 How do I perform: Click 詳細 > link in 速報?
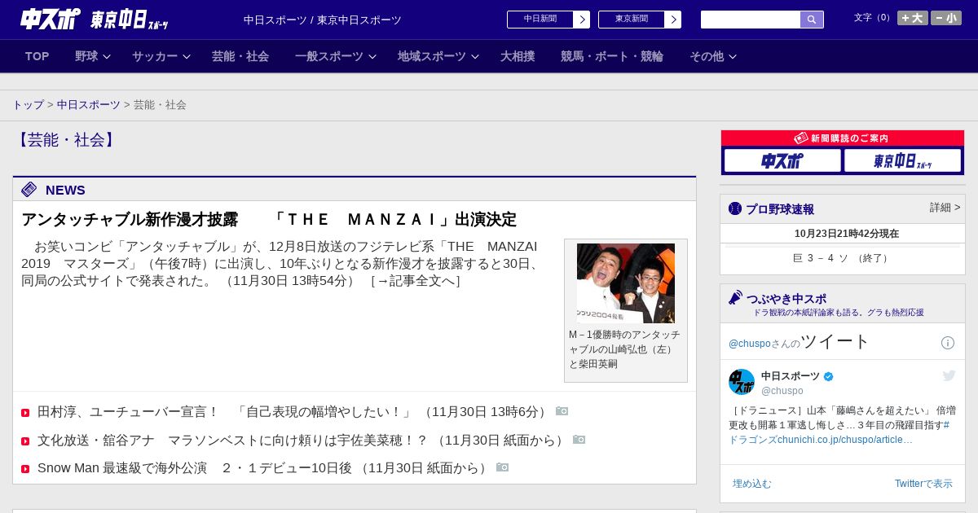[x=945, y=208]
